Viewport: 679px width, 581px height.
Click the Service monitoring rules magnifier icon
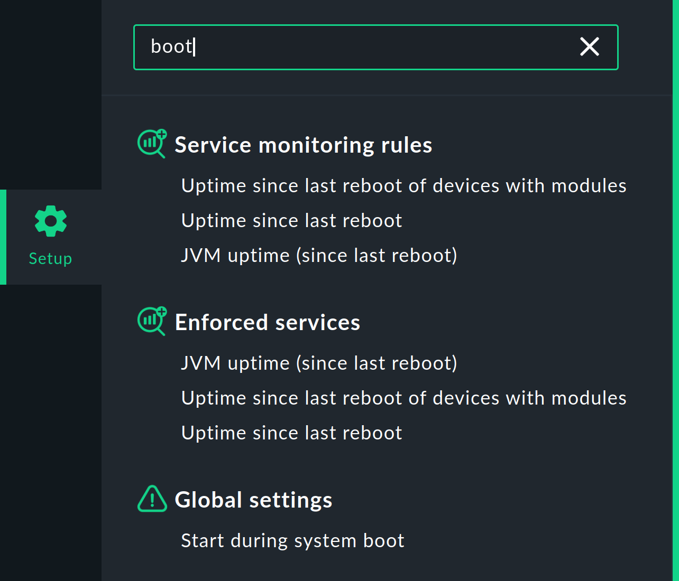tap(152, 144)
